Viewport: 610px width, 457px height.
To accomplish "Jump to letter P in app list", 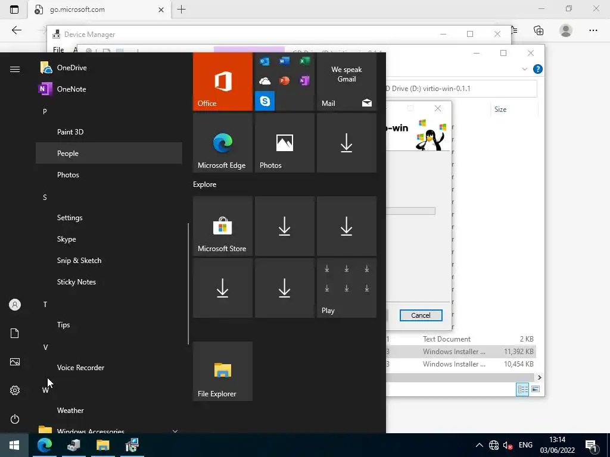I will 45,111.
